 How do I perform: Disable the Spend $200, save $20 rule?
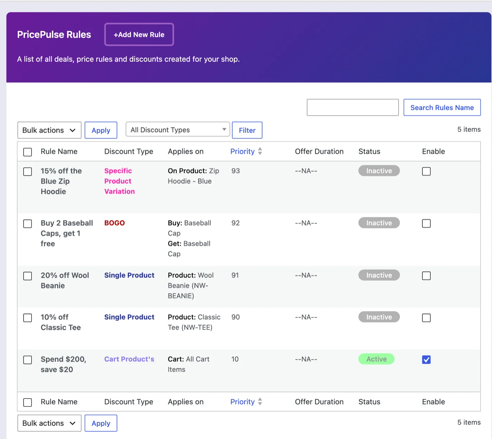[426, 360]
